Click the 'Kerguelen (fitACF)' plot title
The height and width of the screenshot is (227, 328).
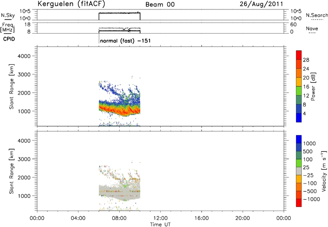(x=71, y=4)
